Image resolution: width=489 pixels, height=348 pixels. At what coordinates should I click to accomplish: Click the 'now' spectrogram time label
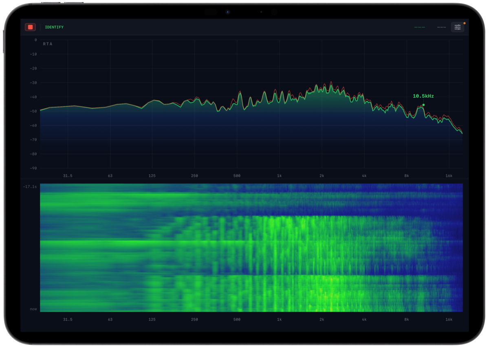pos(33,309)
